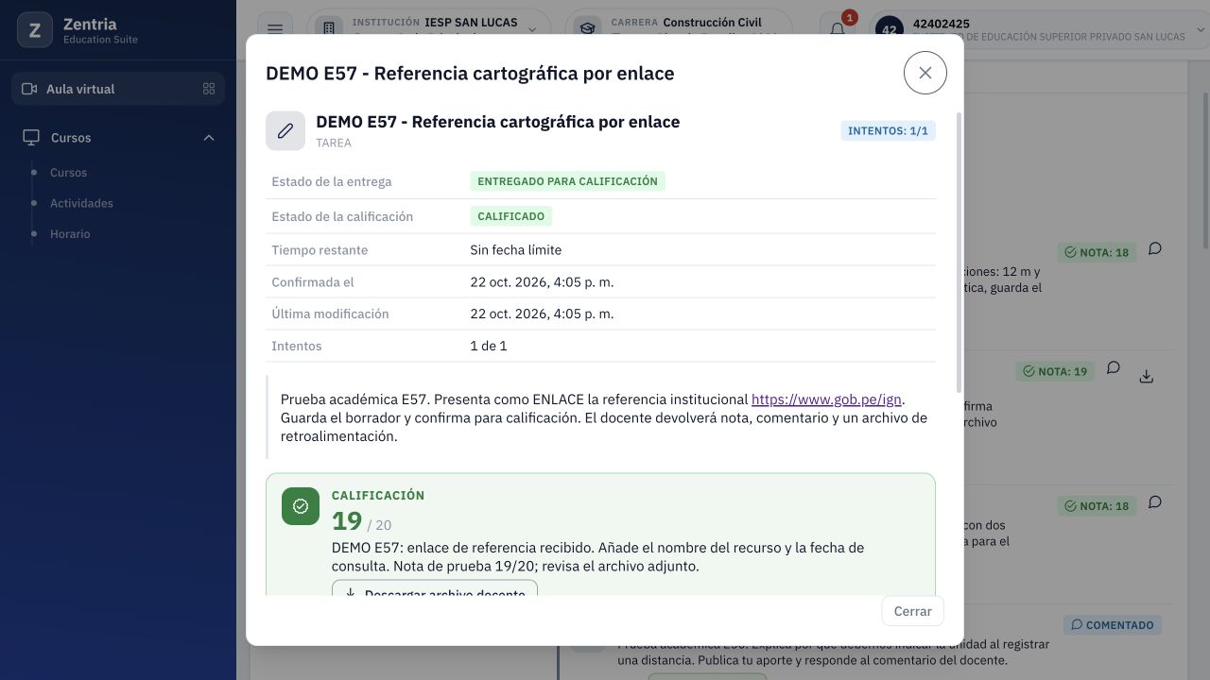Image resolution: width=1210 pixels, height=680 pixels.
Task: Click the date in the 'Confirmada el' row
Action: point(542,282)
